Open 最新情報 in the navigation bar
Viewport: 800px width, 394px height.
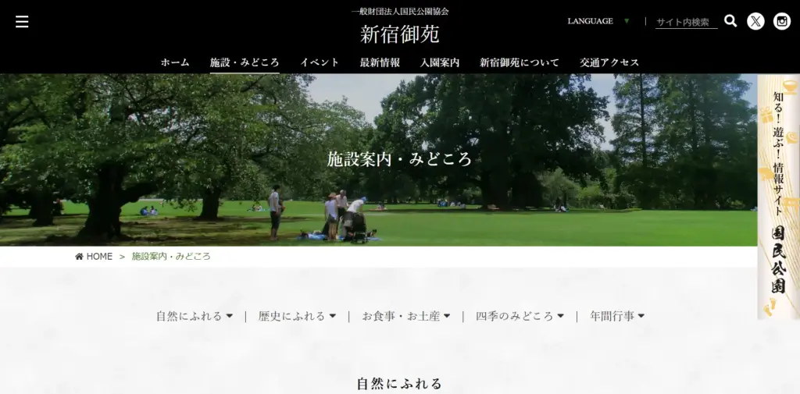[x=380, y=62]
